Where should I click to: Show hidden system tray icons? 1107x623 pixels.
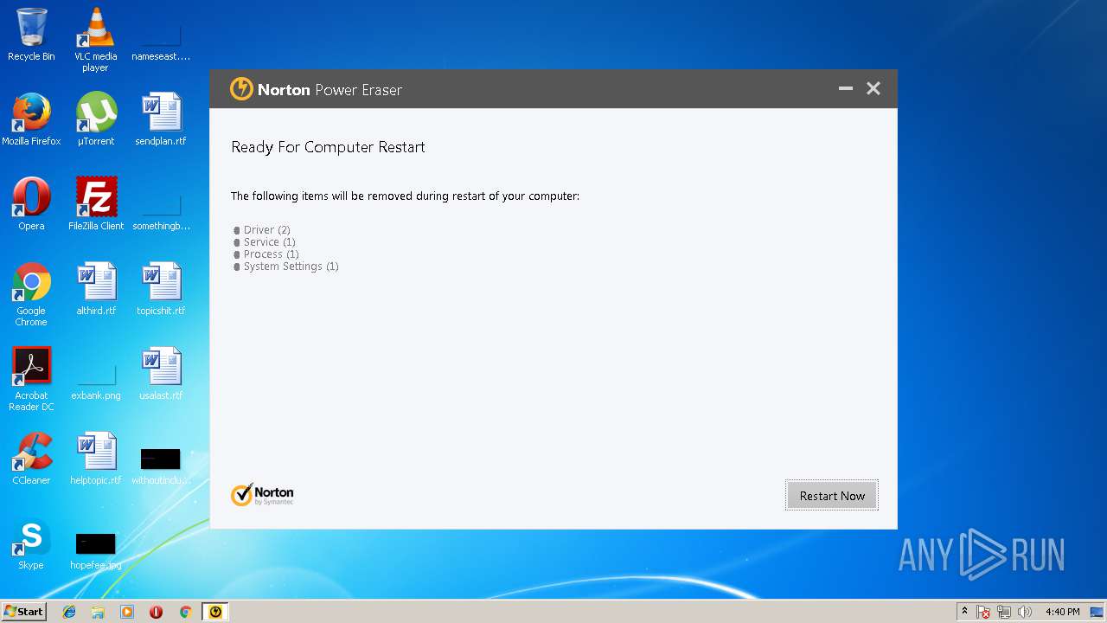tap(964, 612)
